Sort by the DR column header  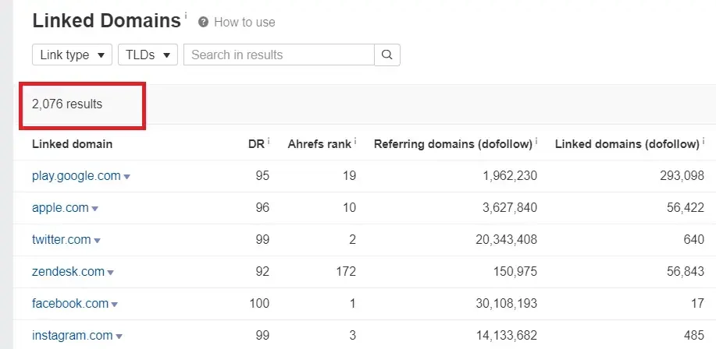coord(255,144)
